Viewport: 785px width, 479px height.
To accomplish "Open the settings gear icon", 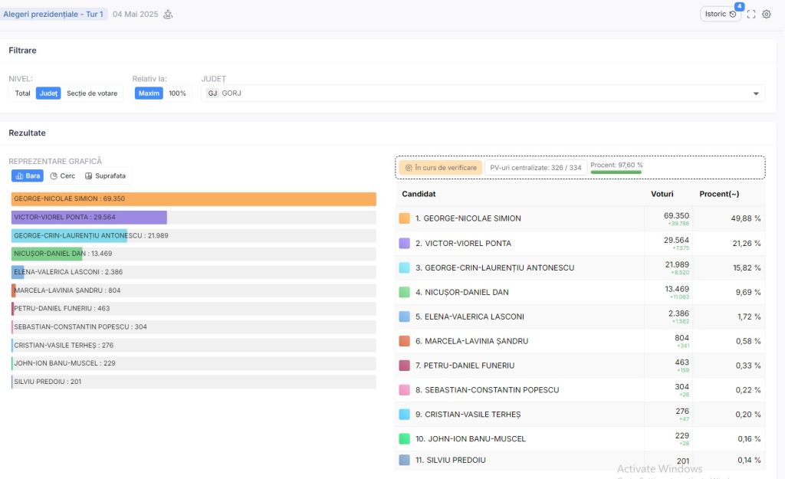I will click(x=766, y=14).
